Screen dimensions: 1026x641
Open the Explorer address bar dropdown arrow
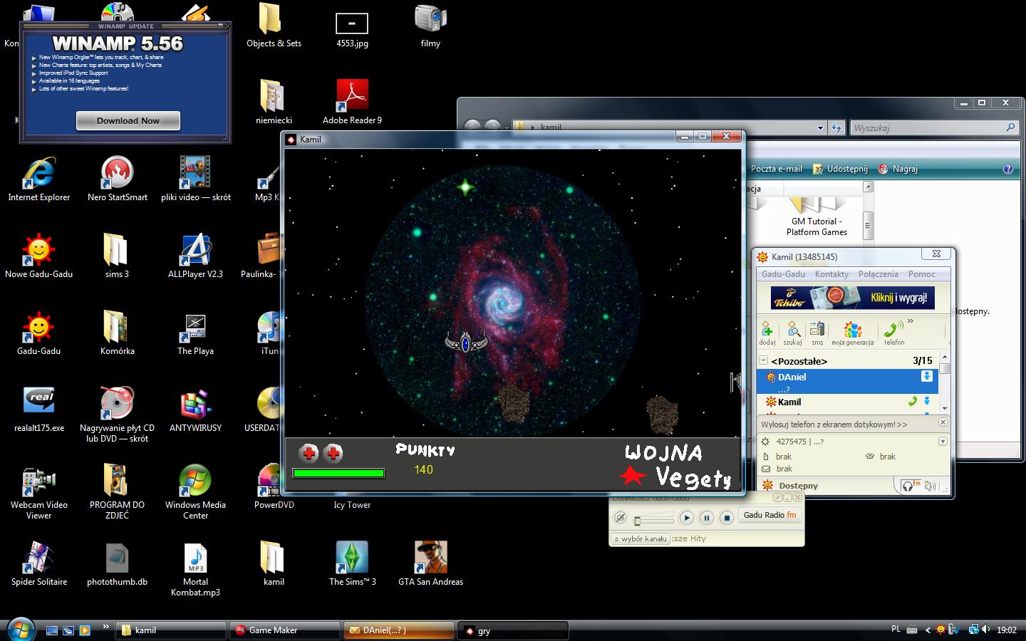[820, 128]
